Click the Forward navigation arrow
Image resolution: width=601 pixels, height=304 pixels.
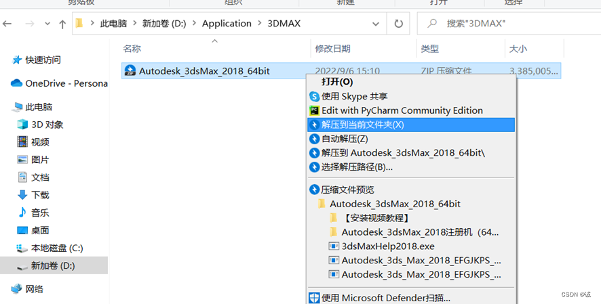(30, 24)
